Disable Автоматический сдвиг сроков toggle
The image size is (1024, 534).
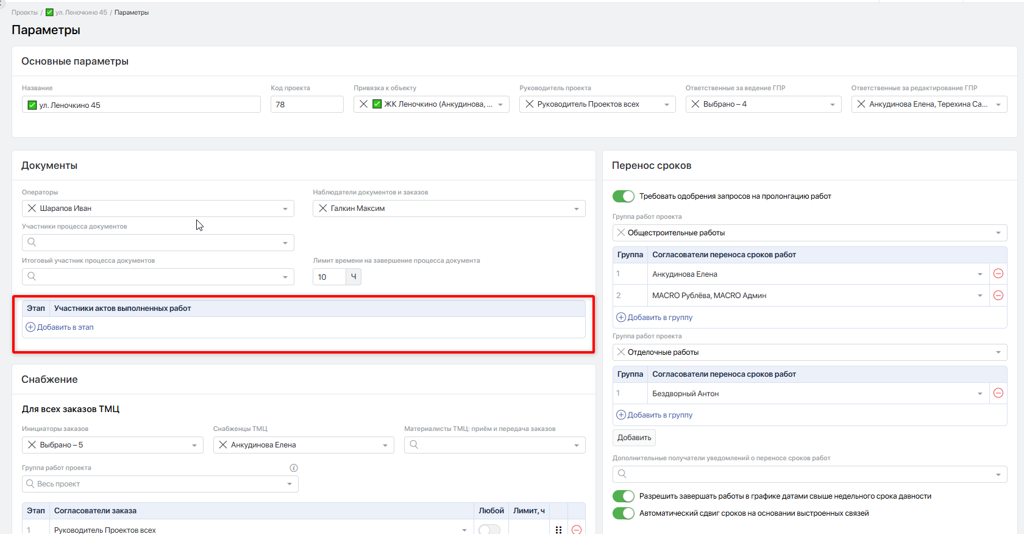[623, 513]
